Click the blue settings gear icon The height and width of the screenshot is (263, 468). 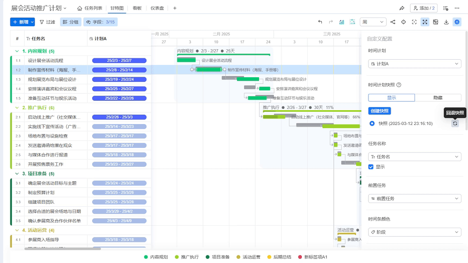pos(457,22)
